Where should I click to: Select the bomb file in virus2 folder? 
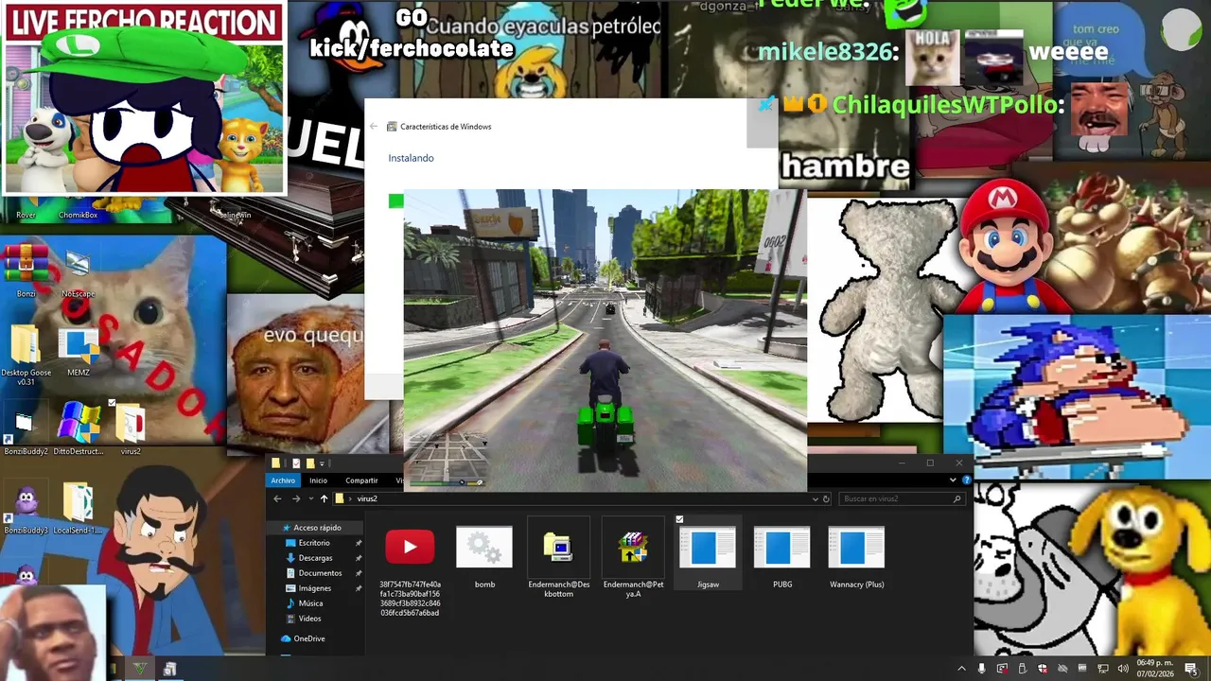coord(484,558)
